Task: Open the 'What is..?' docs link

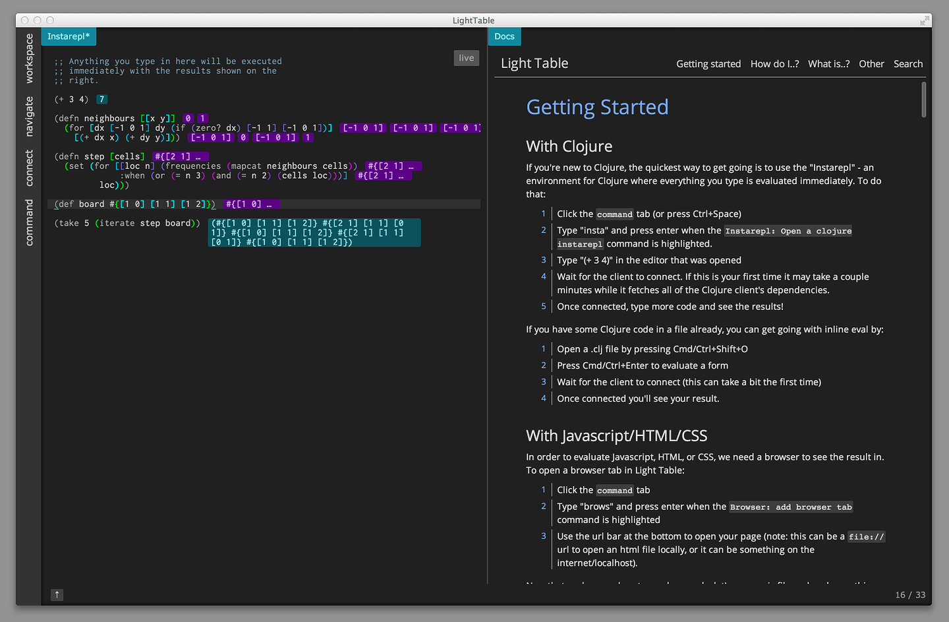Action: click(828, 64)
